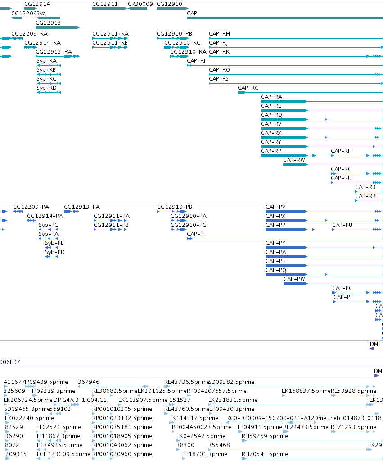
Task: Select the CAP-RO transcript label
Action: pos(219,69)
